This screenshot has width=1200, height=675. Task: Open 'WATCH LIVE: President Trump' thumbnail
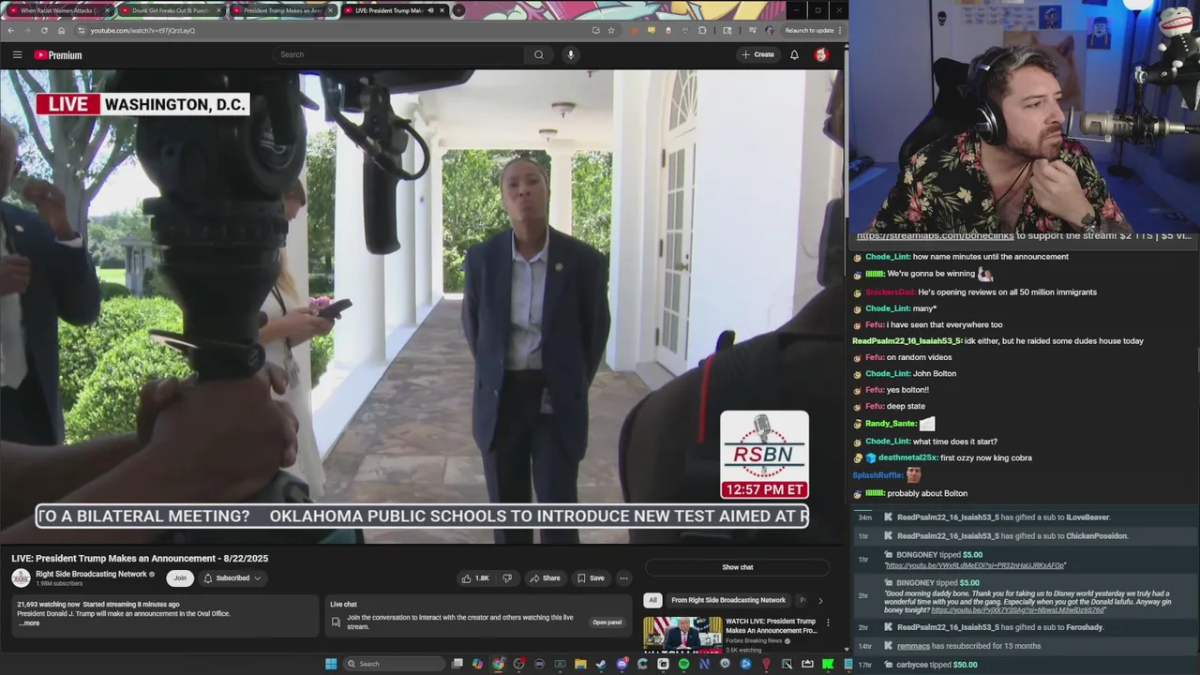pos(682,633)
